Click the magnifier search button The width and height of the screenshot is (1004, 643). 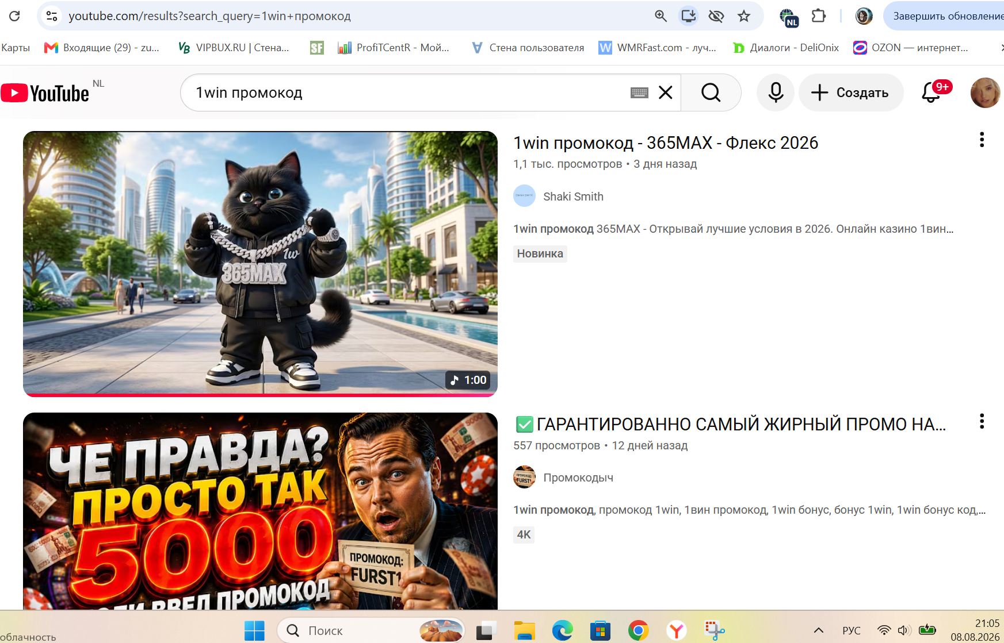pyautogui.click(x=711, y=93)
